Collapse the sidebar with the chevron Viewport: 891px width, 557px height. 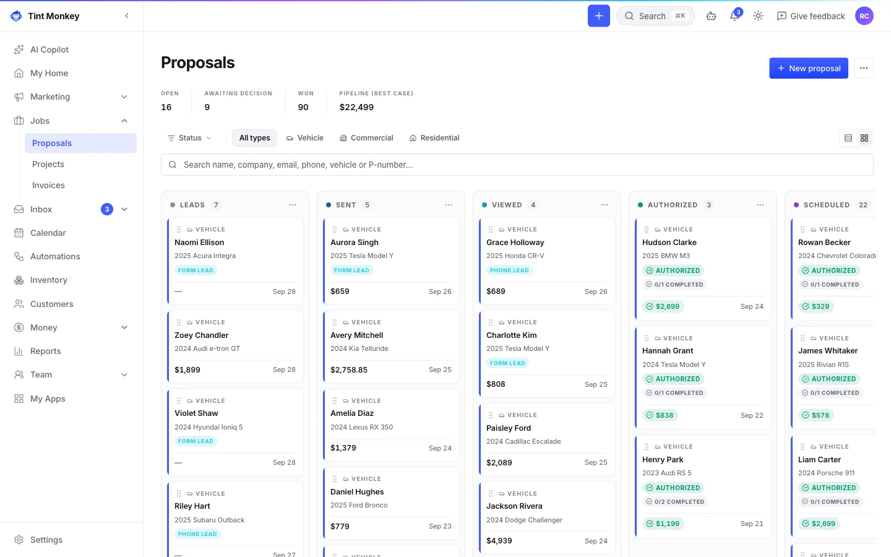tap(127, 16)
